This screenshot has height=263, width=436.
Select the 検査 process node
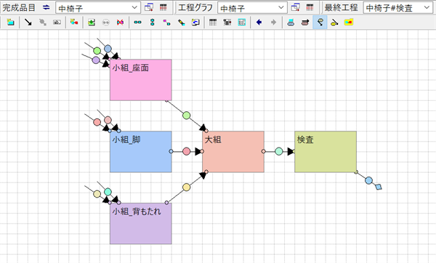click(x=326, y=152)
